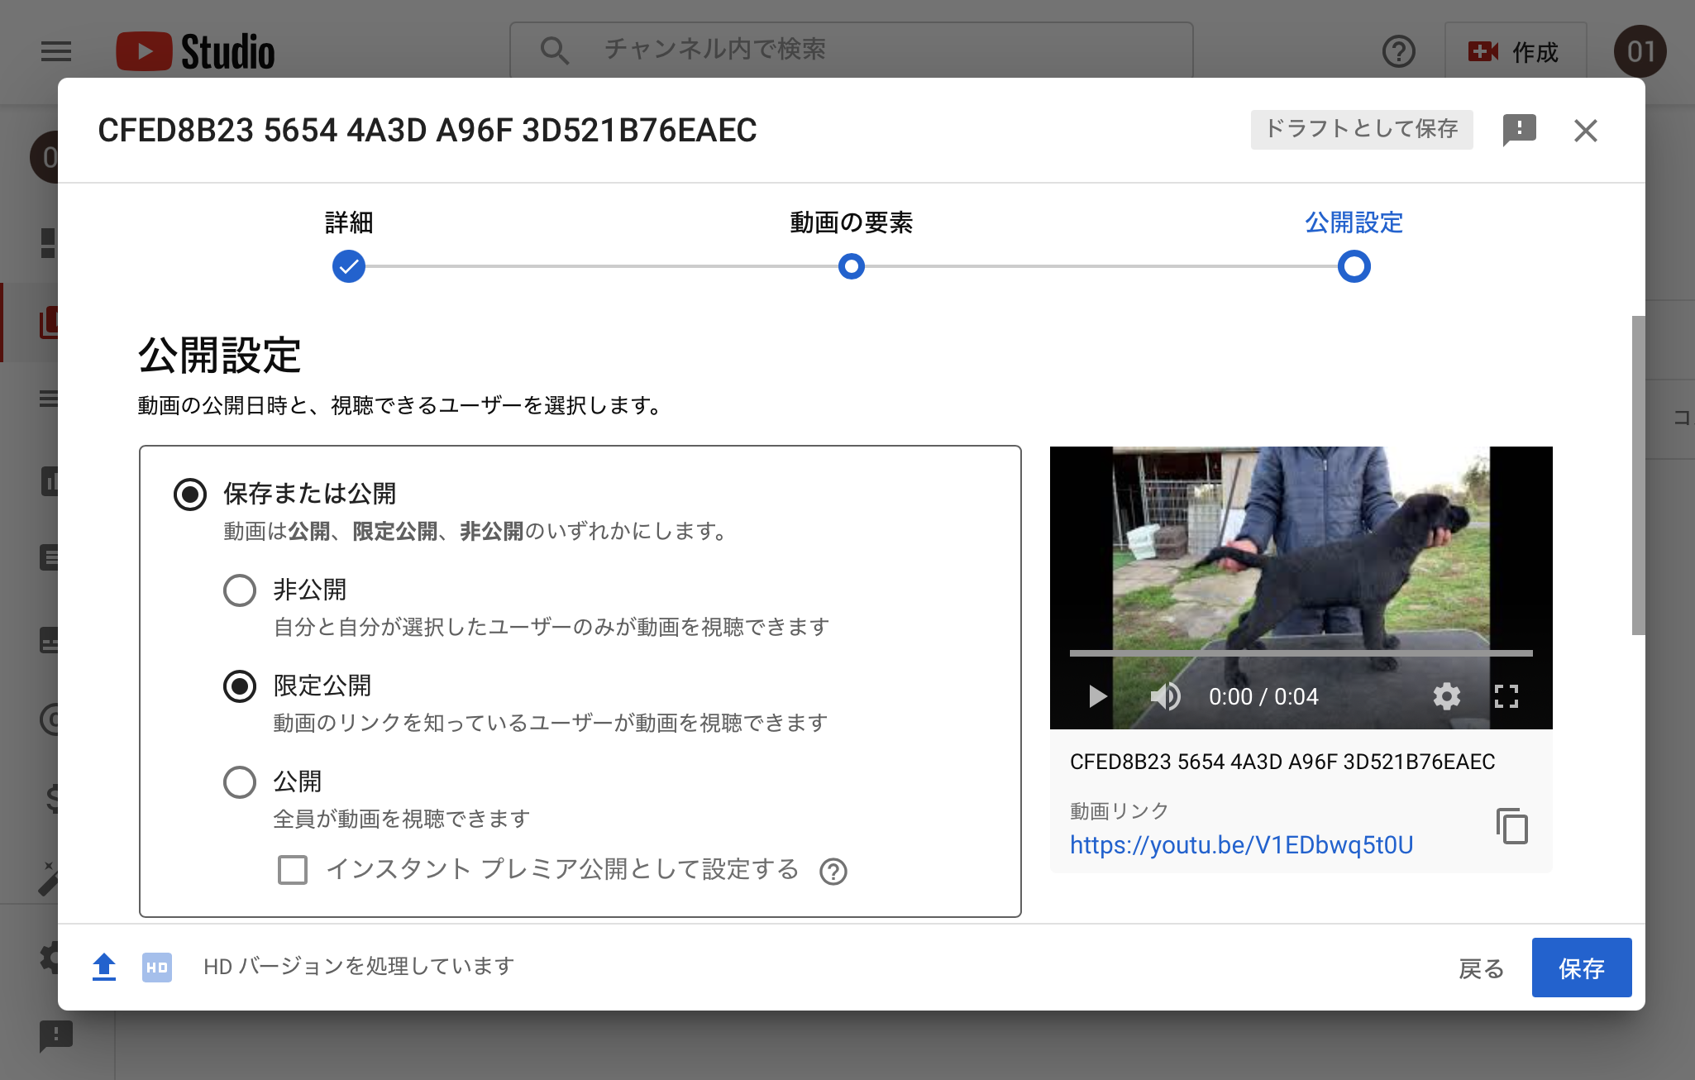Open the sidebar dashboard icon

click(48, 243)
